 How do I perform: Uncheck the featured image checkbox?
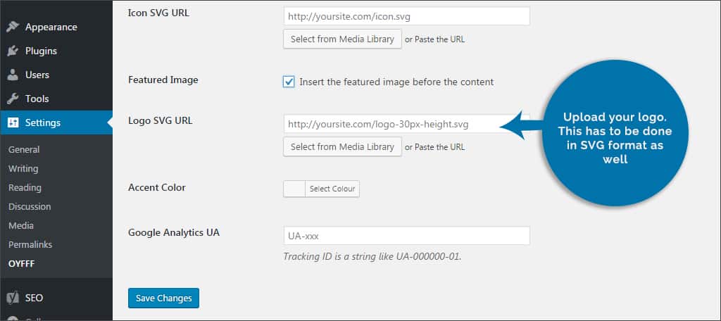tap(289, 82)
